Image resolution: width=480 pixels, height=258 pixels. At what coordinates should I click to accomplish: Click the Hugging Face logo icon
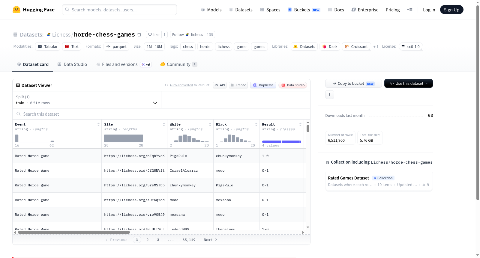tap(16, 10)
